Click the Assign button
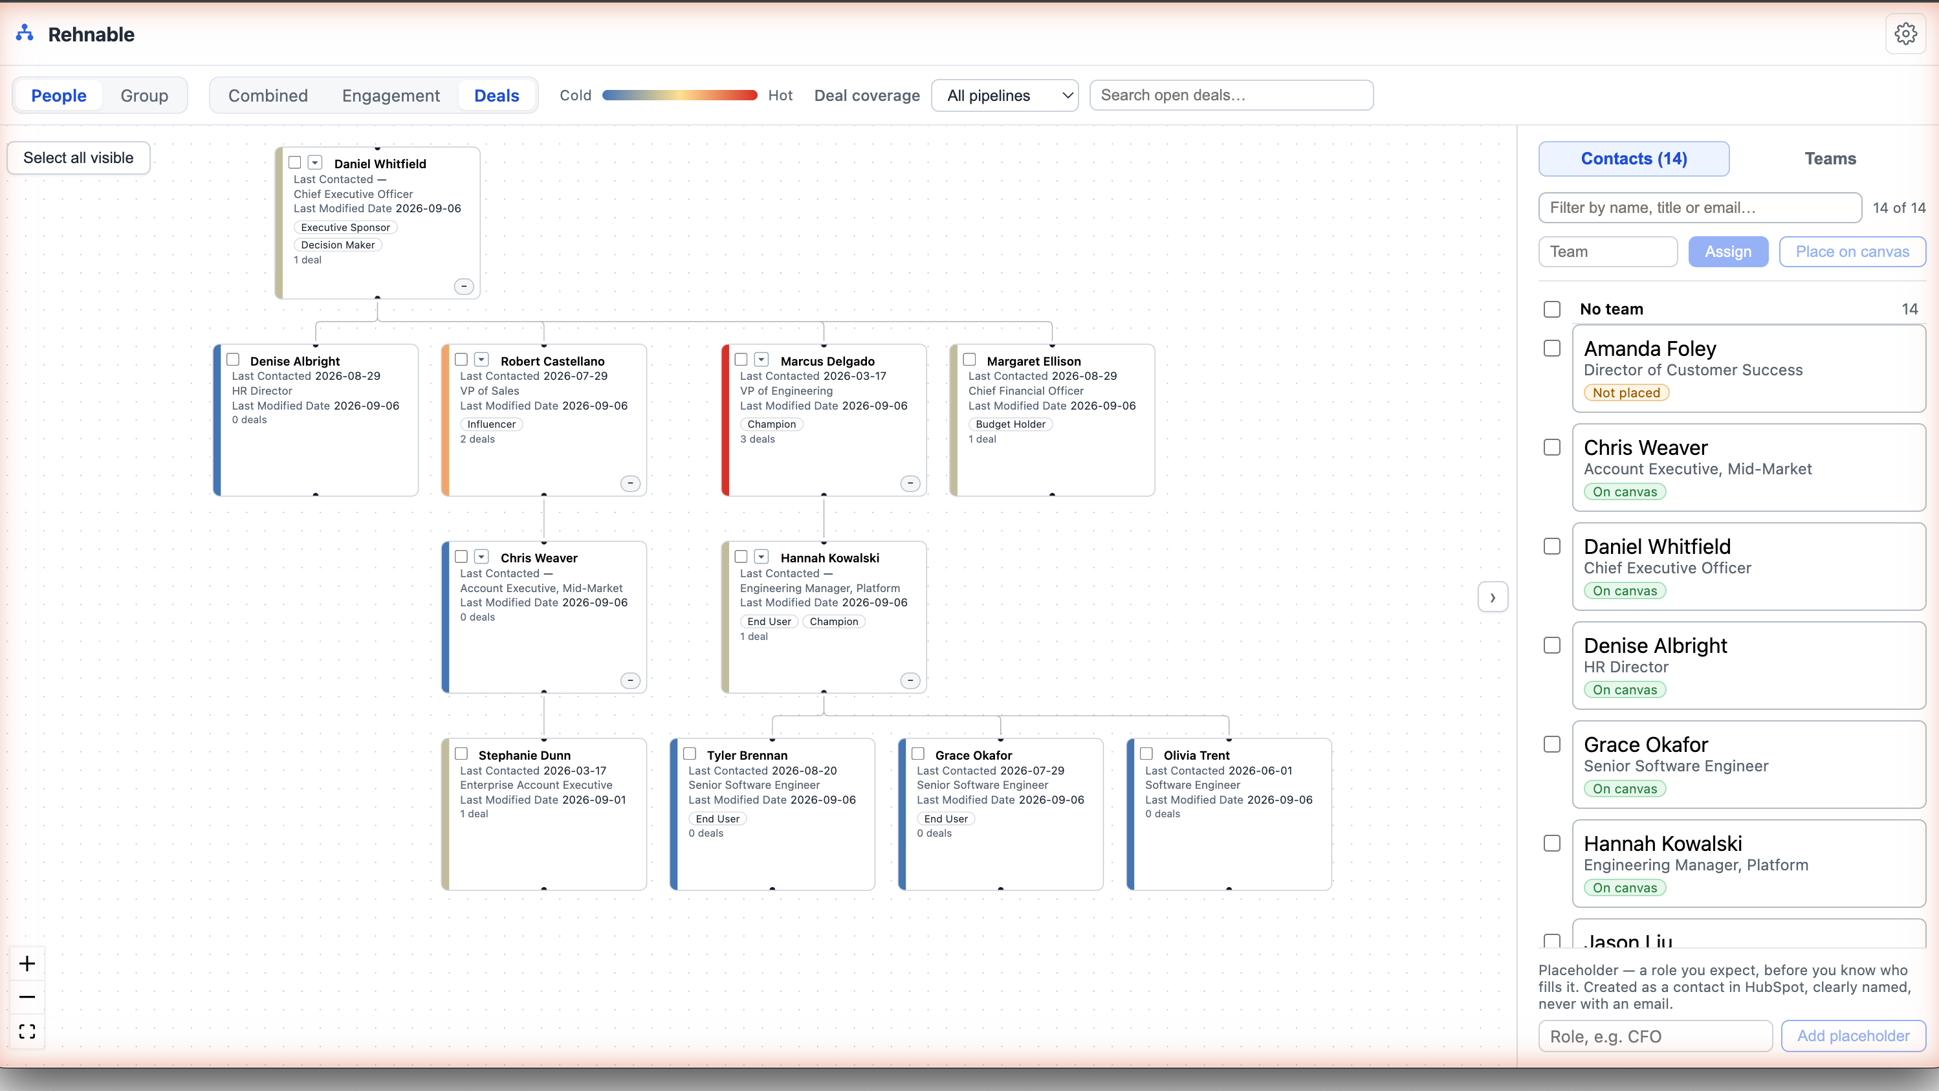Screen dimensions: 1939x1091 (x=1727, y=252)
